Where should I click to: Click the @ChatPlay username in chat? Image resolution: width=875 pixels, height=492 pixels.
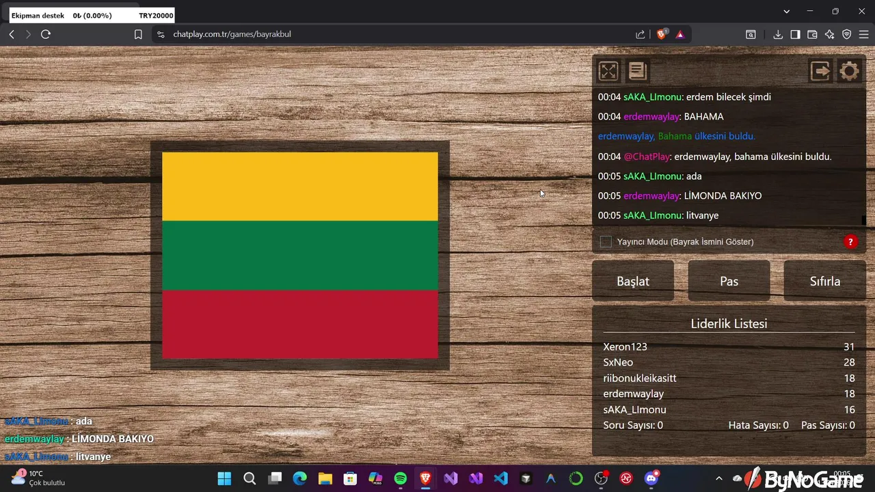point(647,156)
